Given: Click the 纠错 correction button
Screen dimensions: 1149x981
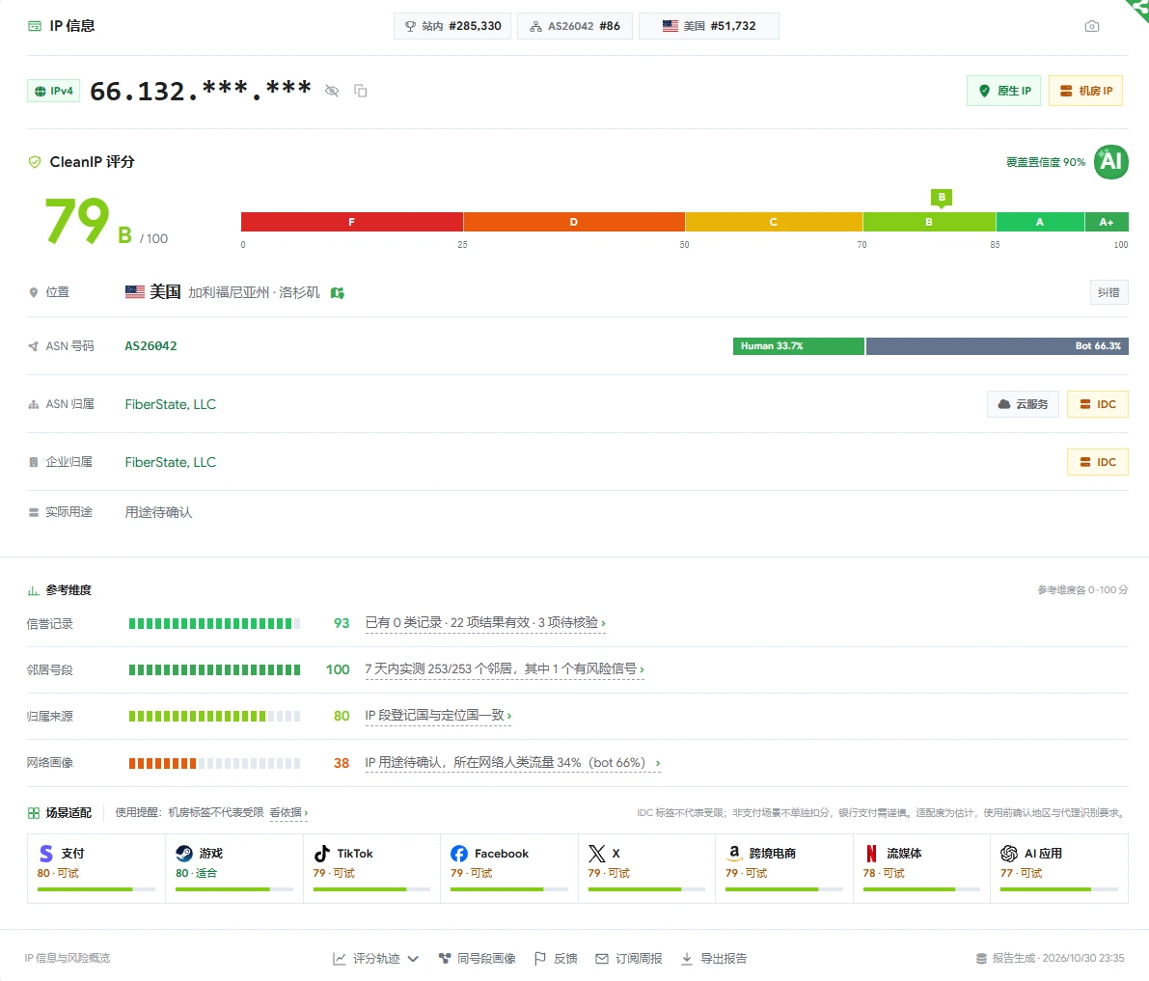Looking at the screenshot, I should (1108, 292).
